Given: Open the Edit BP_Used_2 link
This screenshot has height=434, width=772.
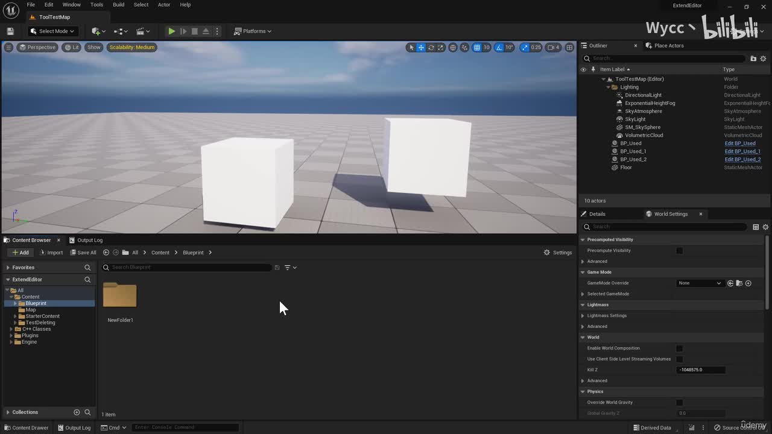Looking at the screenshot, I should pyautogui.click(x=742, y=160).
